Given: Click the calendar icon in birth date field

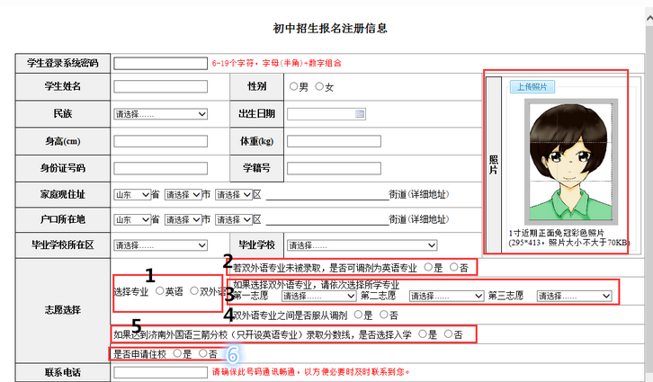Looking at the screenshot, I should click(360, 114).
